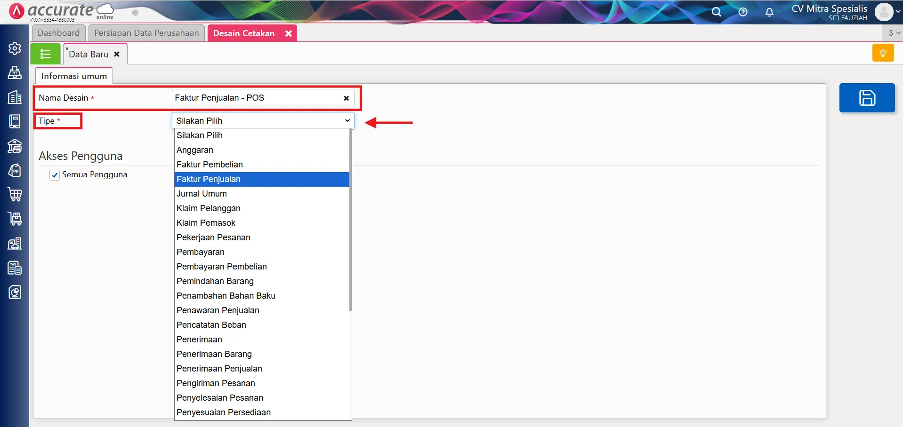Close the Desain Cetakan tab

[289, 33]
